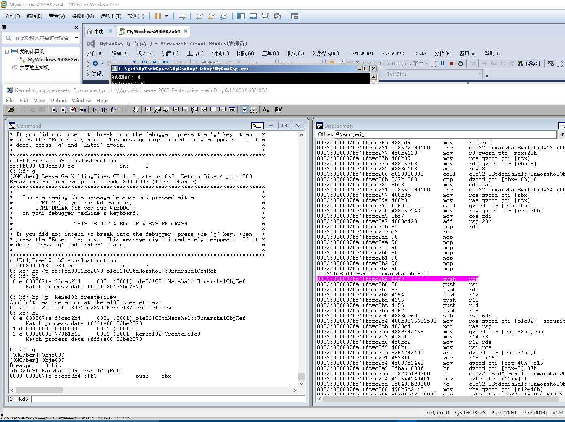Click the WinDbg Font (AA) icon
Viewport: 565px width, 422px height.
[x=266, y=109]
